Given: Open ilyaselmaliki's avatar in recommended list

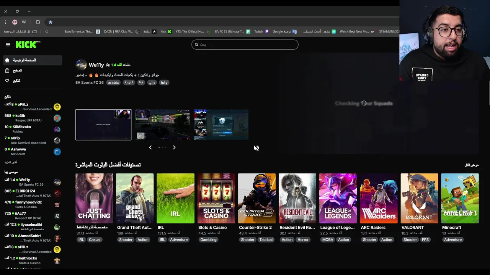Looking at the screenshot, I should click(57, 227).
